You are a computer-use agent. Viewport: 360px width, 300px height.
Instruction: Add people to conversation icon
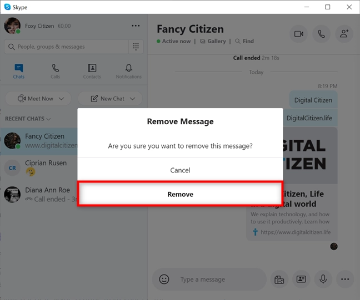click(344, 34)
